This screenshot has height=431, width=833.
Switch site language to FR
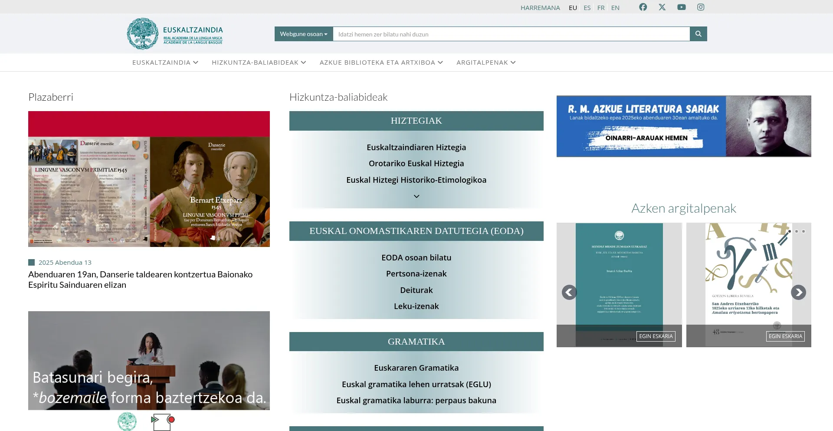[x=601, y=8]
